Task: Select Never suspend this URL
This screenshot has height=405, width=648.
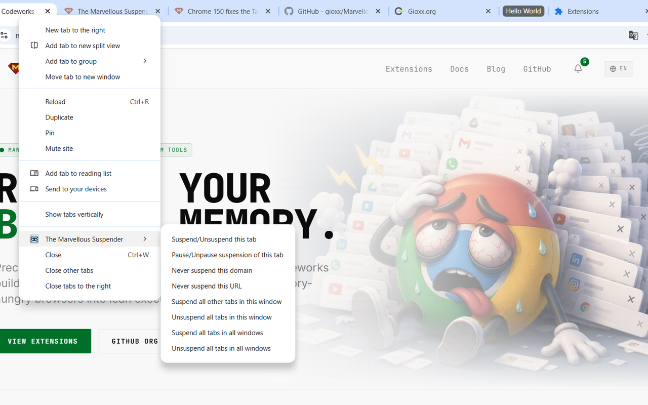Action: point(228,287)
